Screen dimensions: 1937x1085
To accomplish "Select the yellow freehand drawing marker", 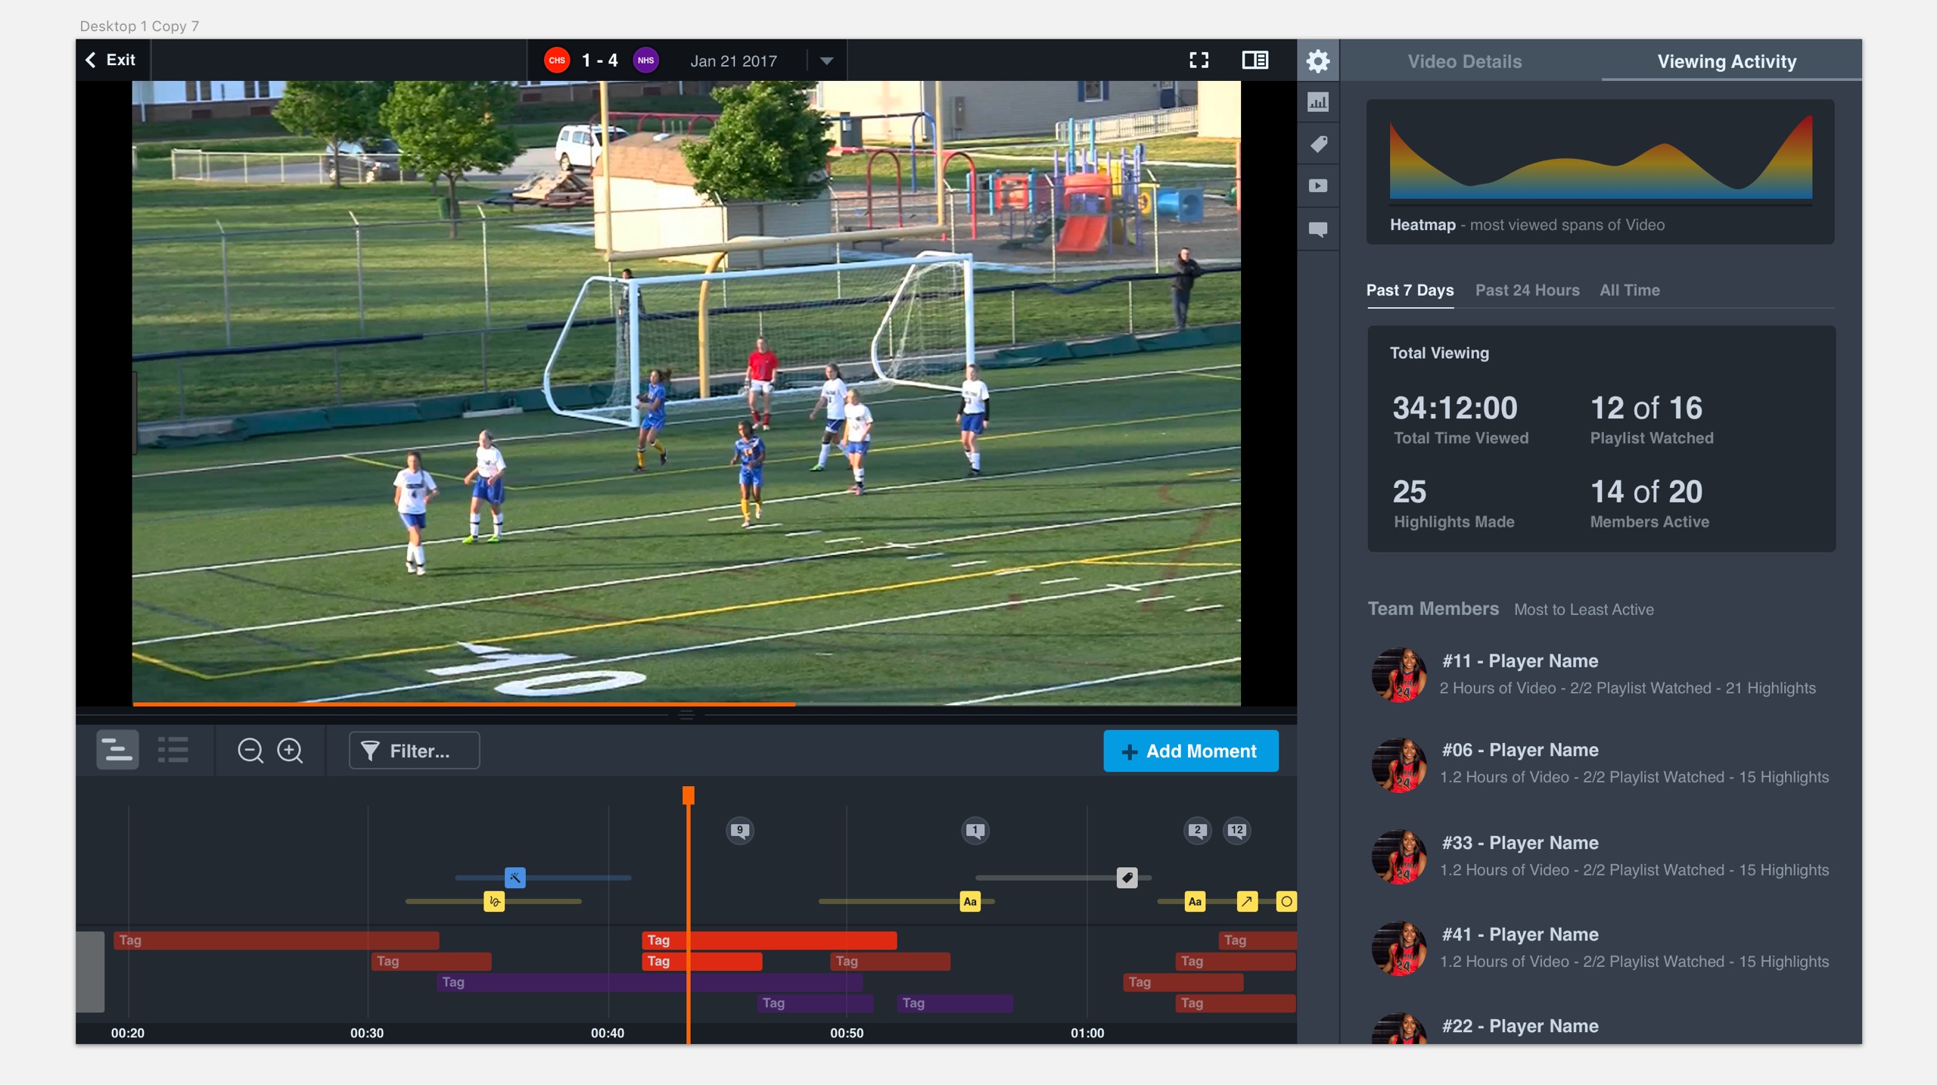I will click(x=494, y=901).
